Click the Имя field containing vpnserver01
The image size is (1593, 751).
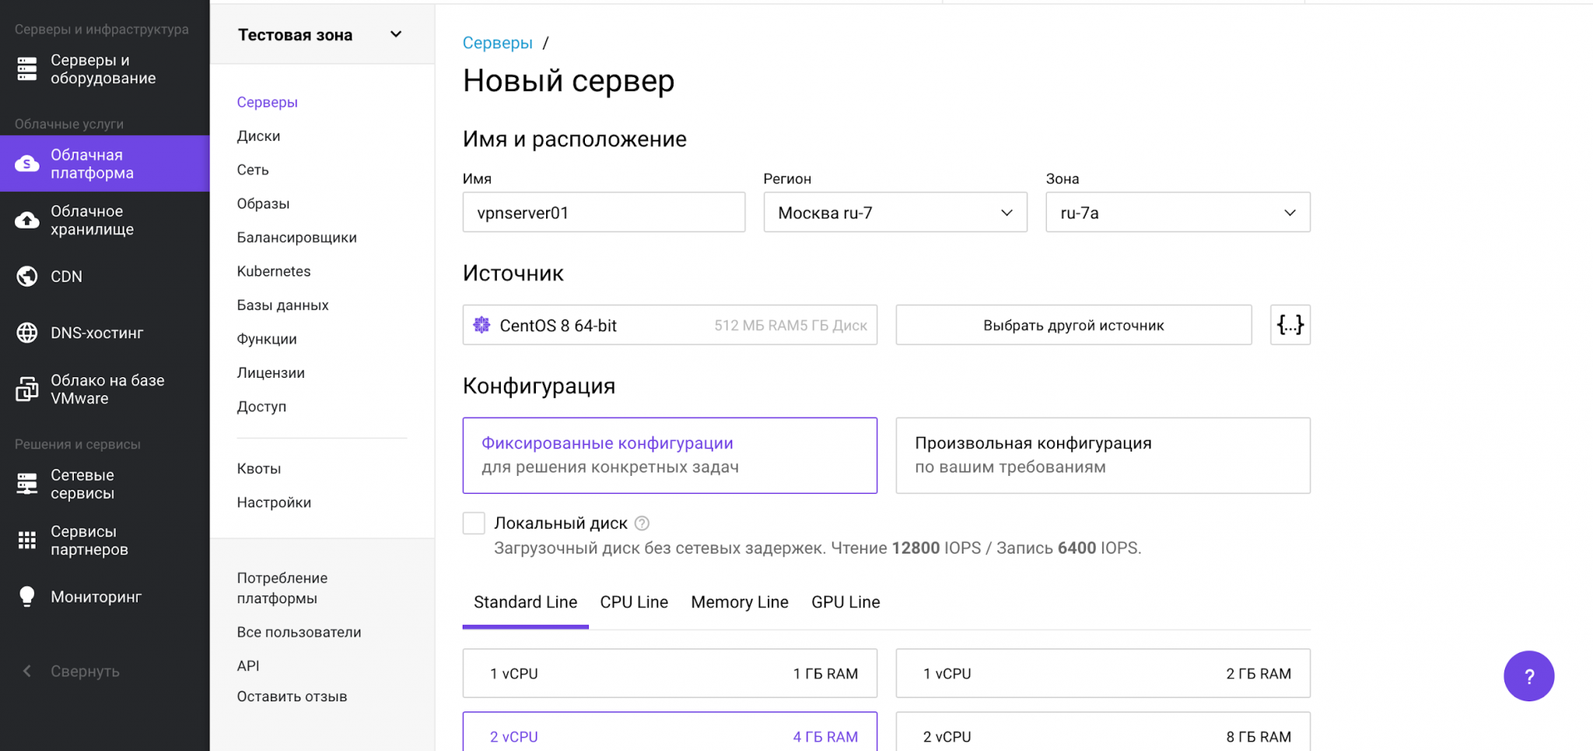coord(604,213)
